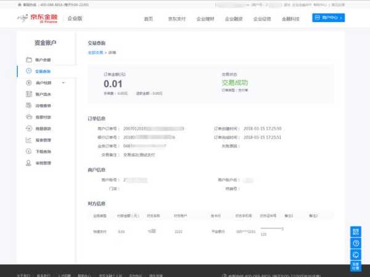
Task: Open the QR code floating button
Action: 356,231
